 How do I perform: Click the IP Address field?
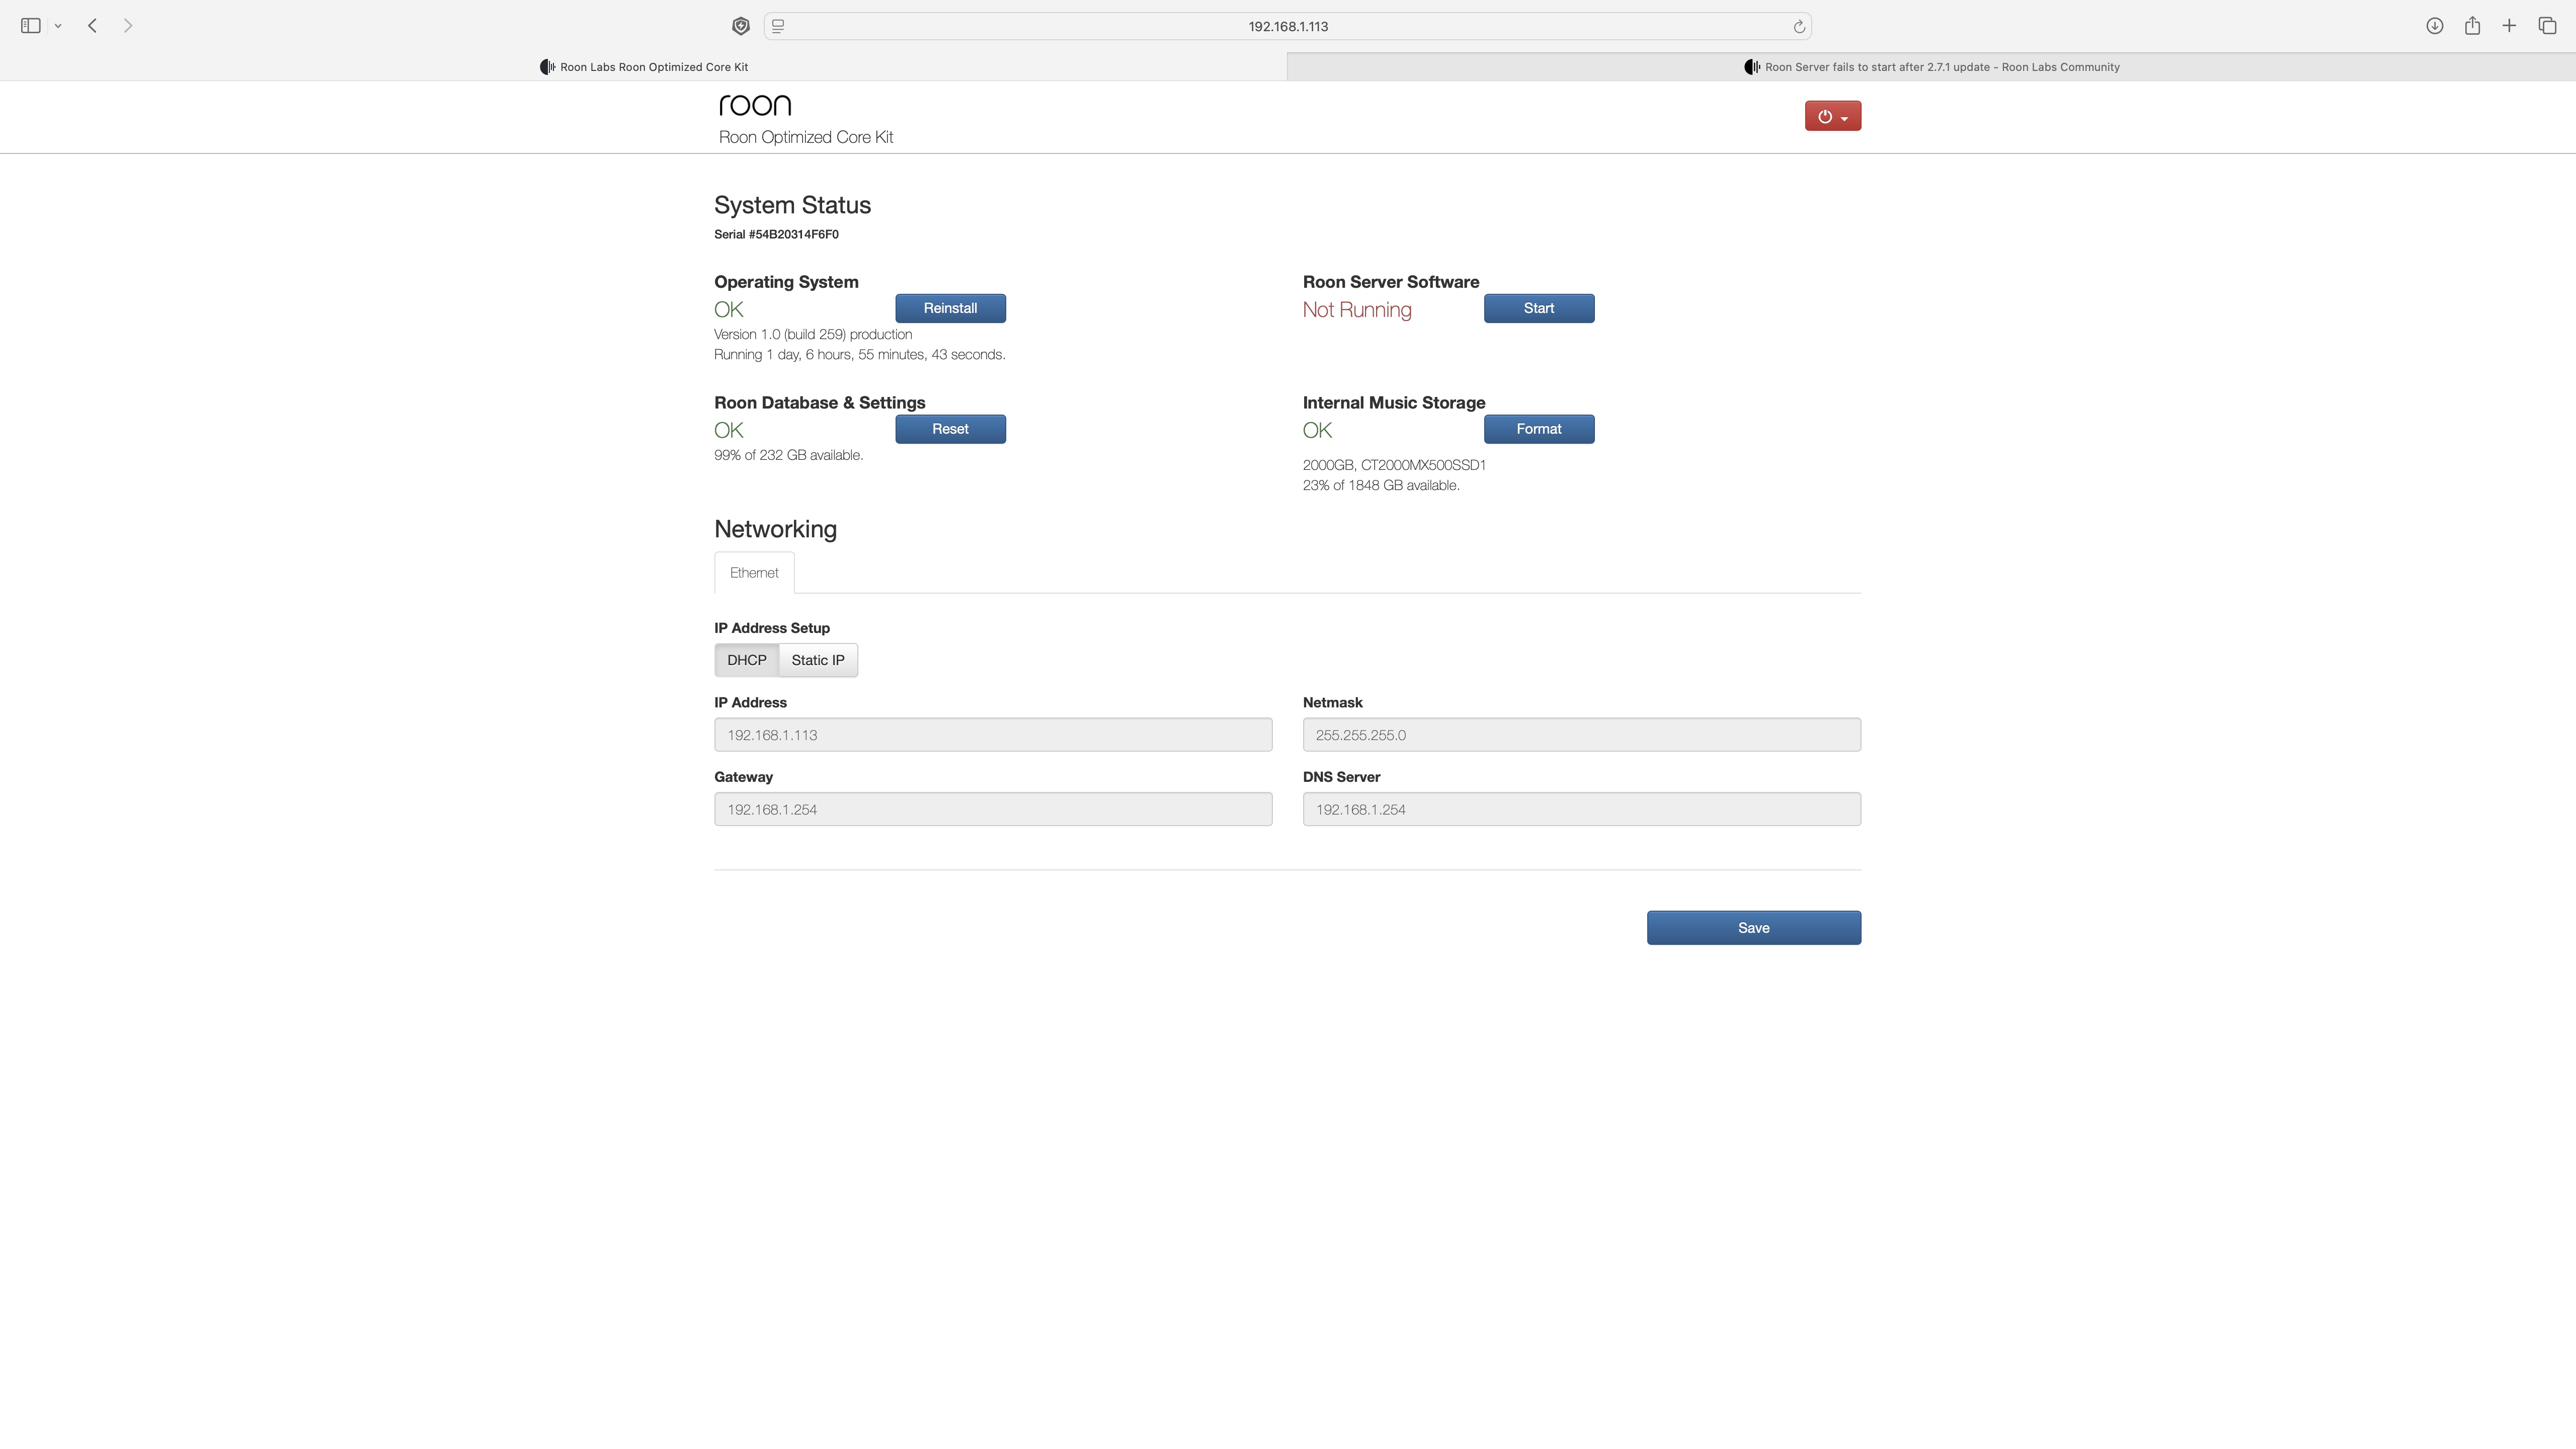993,735
